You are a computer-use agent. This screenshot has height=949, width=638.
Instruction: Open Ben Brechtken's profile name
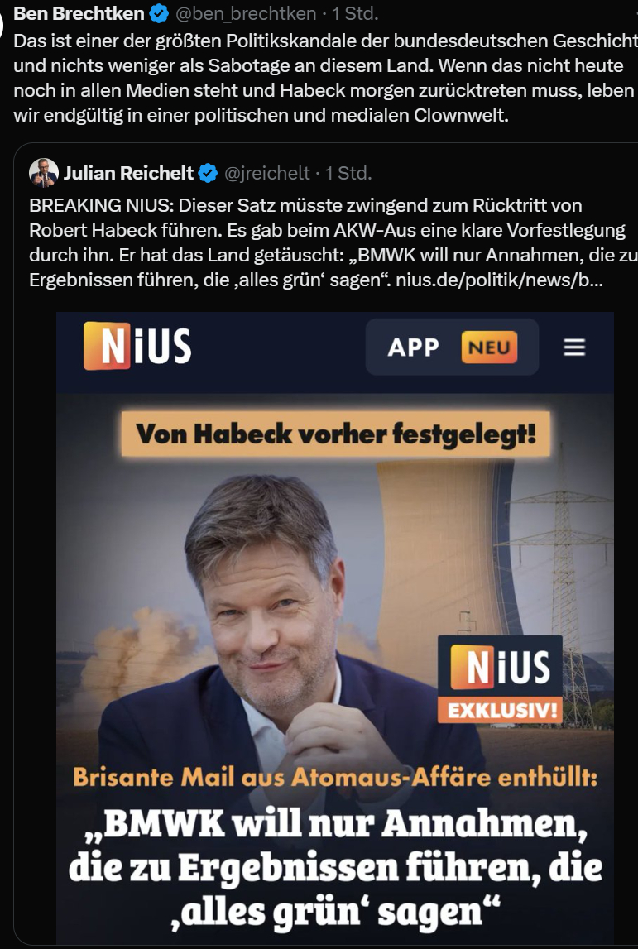(x=79, y=12)
